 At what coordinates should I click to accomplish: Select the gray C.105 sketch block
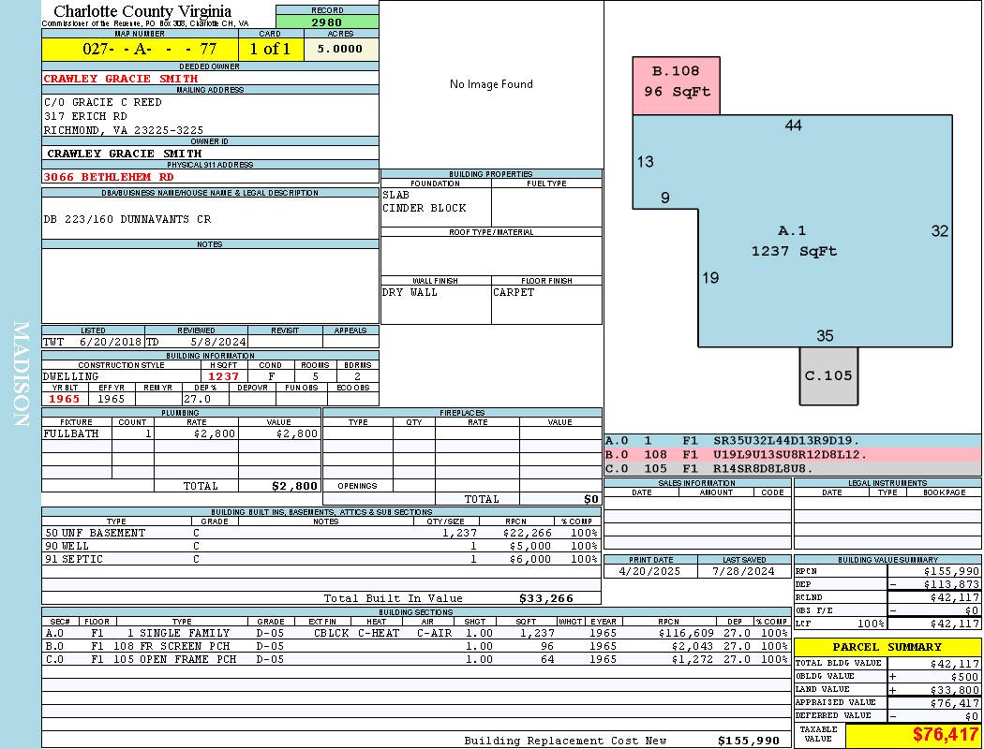tap(828, 375)
